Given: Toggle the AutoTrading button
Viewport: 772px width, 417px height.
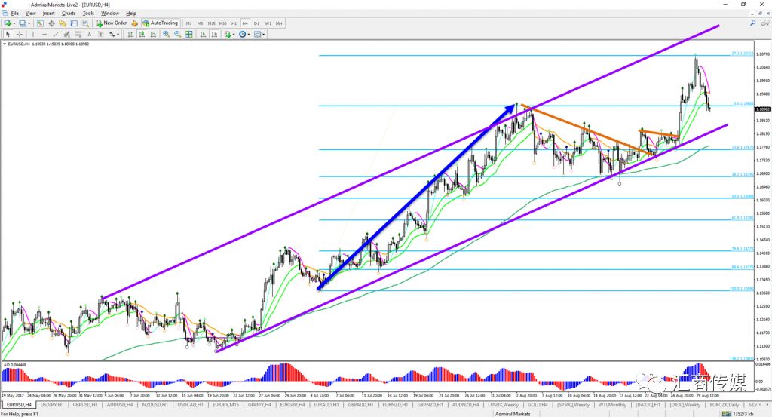Looking at the screenshot, I should tap(160, 23).
